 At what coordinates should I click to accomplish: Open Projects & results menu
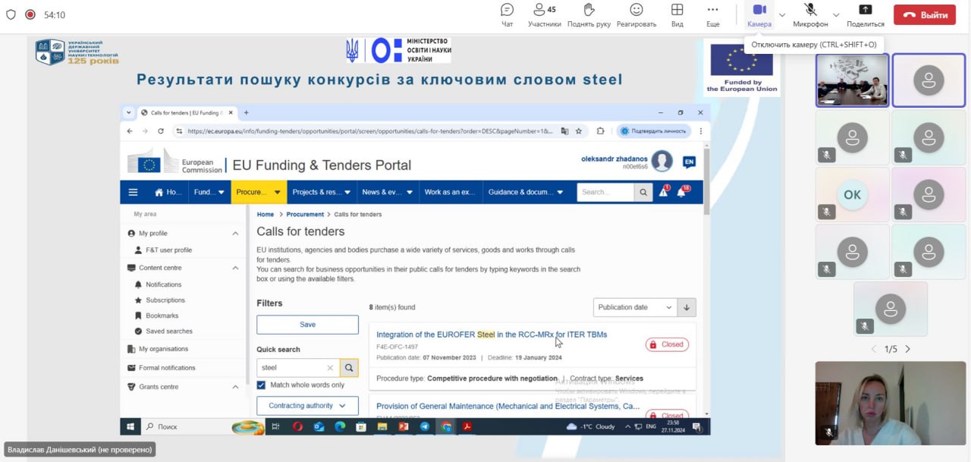pos(322,192)
